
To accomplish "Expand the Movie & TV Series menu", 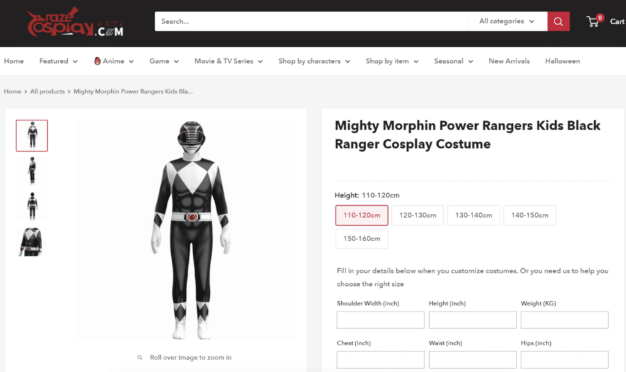I will pyautogui.click(x=229, y=61).
